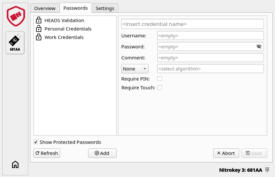This screenshot has height=177, width=275.
Task: Click the credential name input field
Action: click(192, 24)
